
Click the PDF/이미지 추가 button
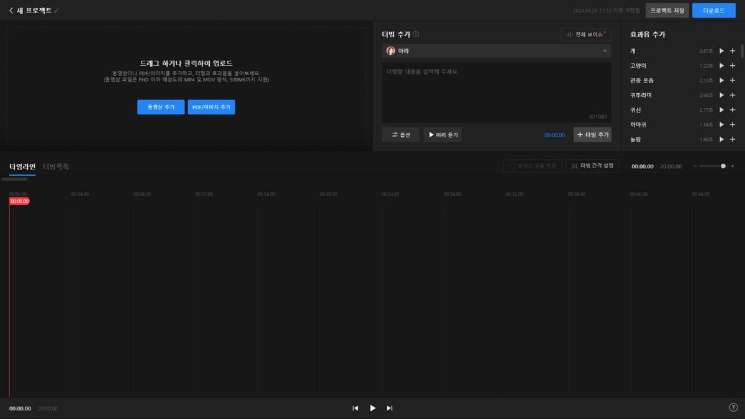[211, 107]
